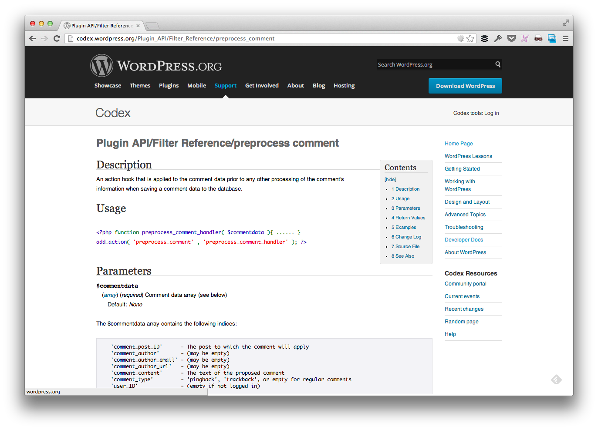Switch to the Plugins section
Viewport: 598px width, 430px height.
point(169,85)
